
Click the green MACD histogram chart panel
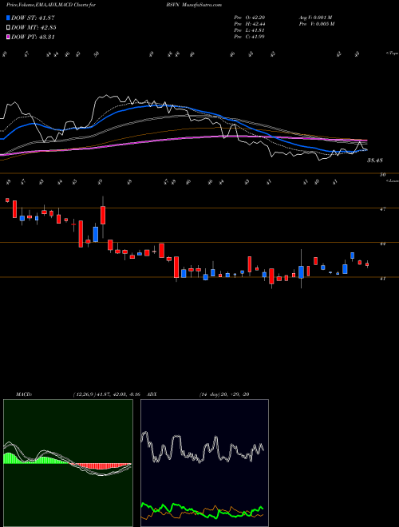tap(68, 463)
